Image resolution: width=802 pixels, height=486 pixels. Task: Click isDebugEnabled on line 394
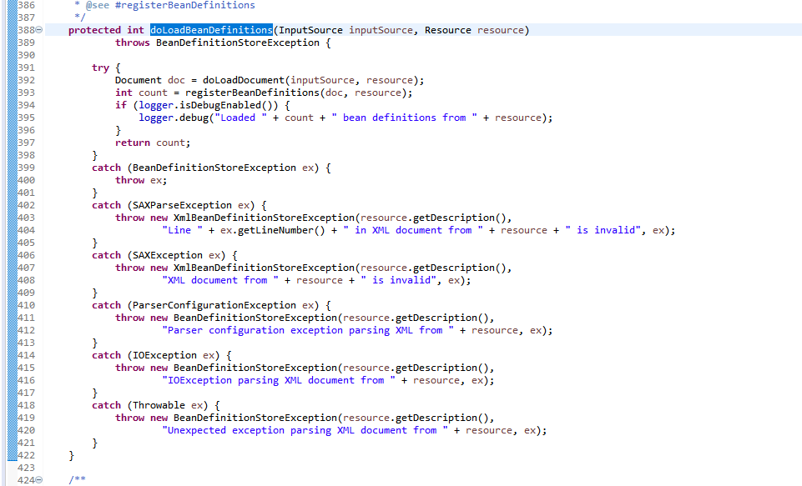tap(220, 105)
